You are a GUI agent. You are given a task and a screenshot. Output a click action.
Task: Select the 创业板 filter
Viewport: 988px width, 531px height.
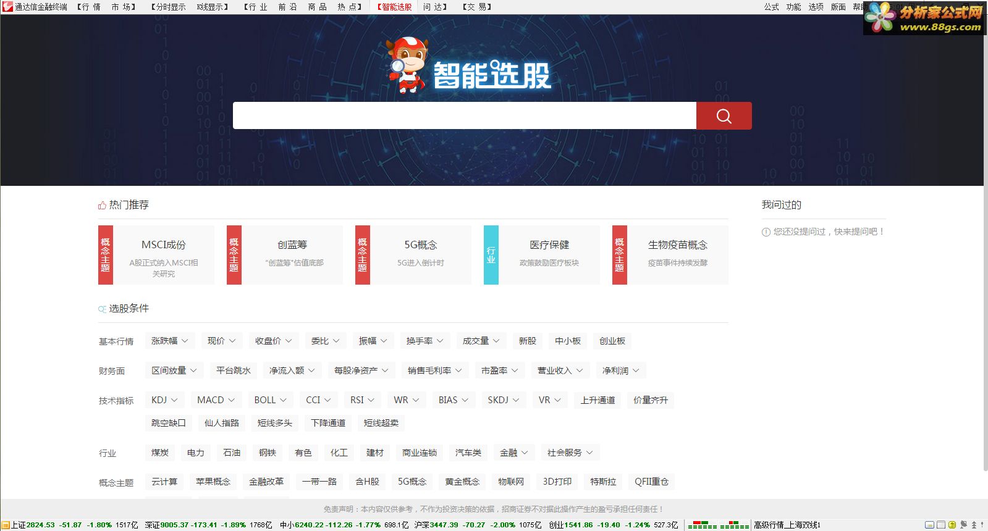pos(612,341)
